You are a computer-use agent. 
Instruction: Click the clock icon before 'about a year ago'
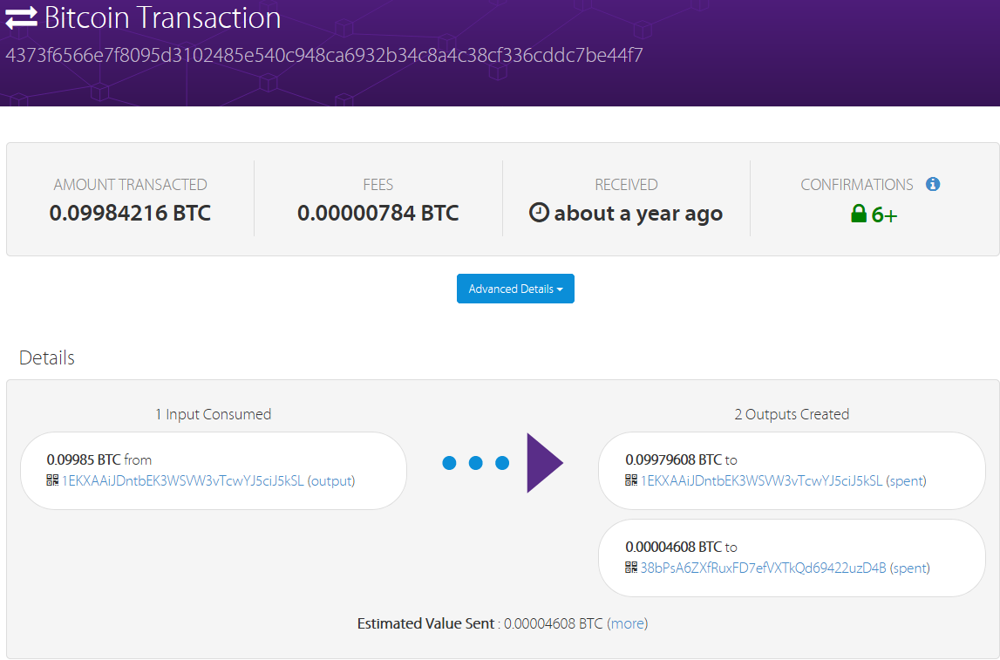tap(540, 214)
